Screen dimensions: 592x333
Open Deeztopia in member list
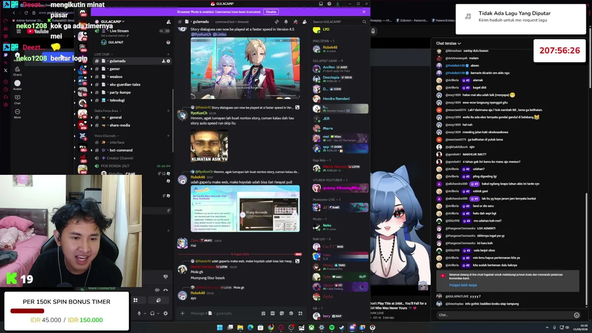(x=340, y=79)
